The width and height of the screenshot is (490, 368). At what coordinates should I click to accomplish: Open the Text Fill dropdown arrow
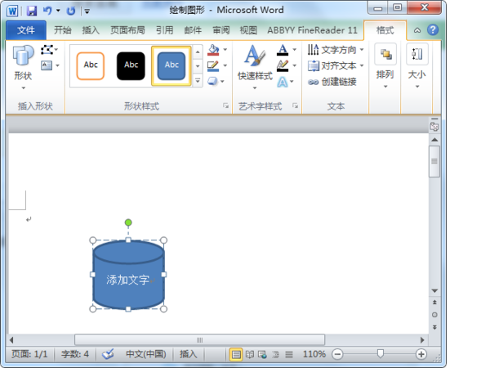[294, 49]
